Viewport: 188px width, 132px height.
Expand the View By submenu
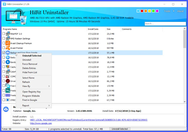49,86
